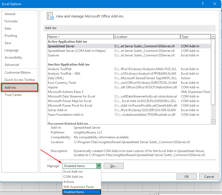Open the Formulas options category
The height and width of the screenshot is (195, 222).
click(11, 21)
